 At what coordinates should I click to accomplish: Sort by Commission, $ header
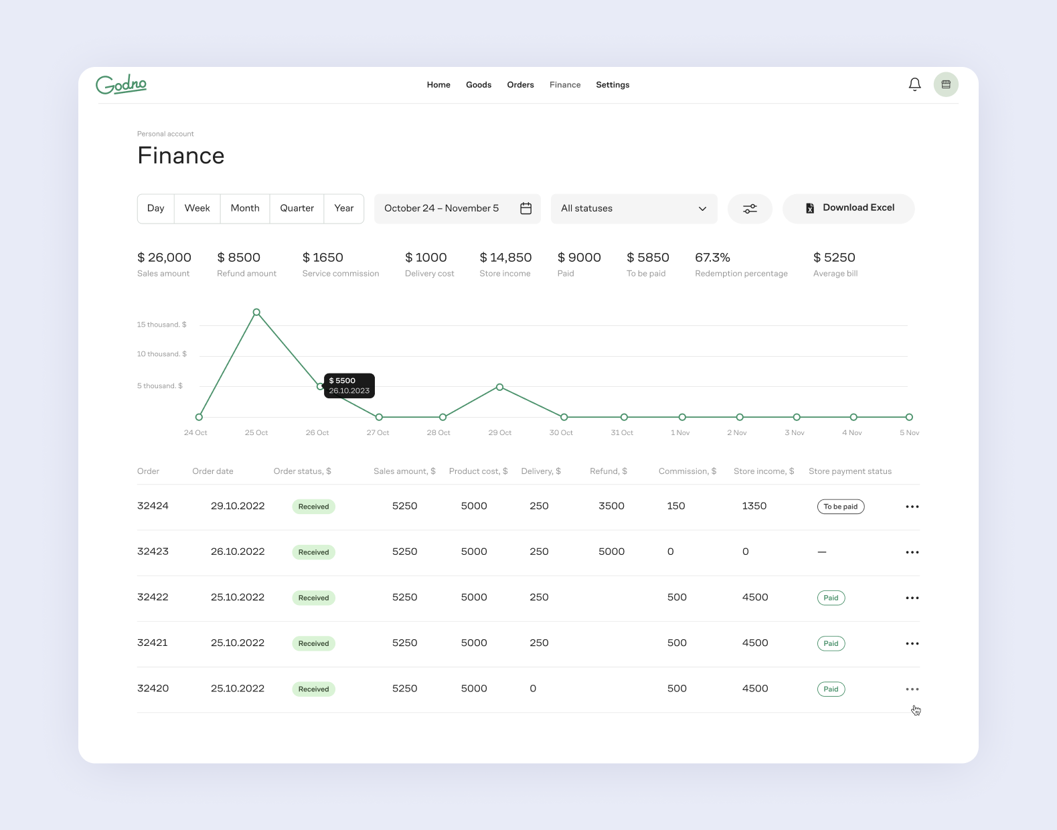tap(687, 471)
